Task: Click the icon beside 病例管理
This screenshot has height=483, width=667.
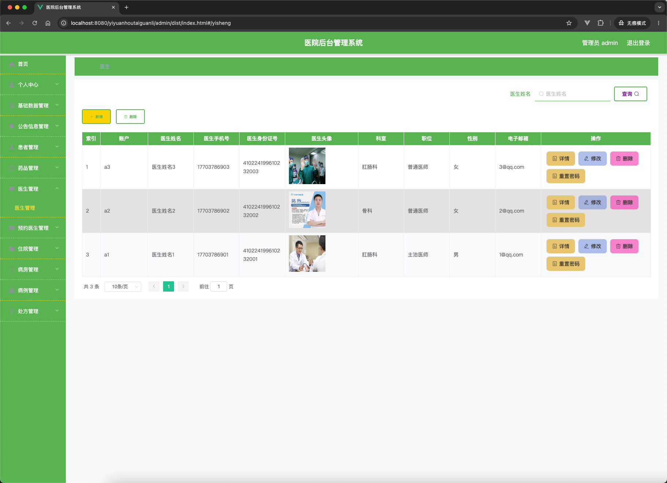Action: pyautogui.click(x=12, y=290)
